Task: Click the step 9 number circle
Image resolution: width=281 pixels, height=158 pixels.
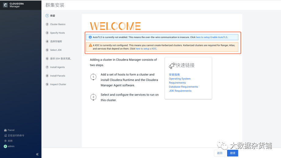Action: [47, 84]
